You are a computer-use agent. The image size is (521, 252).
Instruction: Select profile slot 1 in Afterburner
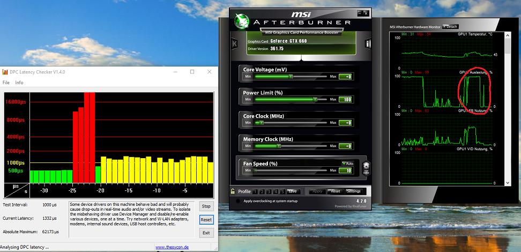(x=255, y=191)
